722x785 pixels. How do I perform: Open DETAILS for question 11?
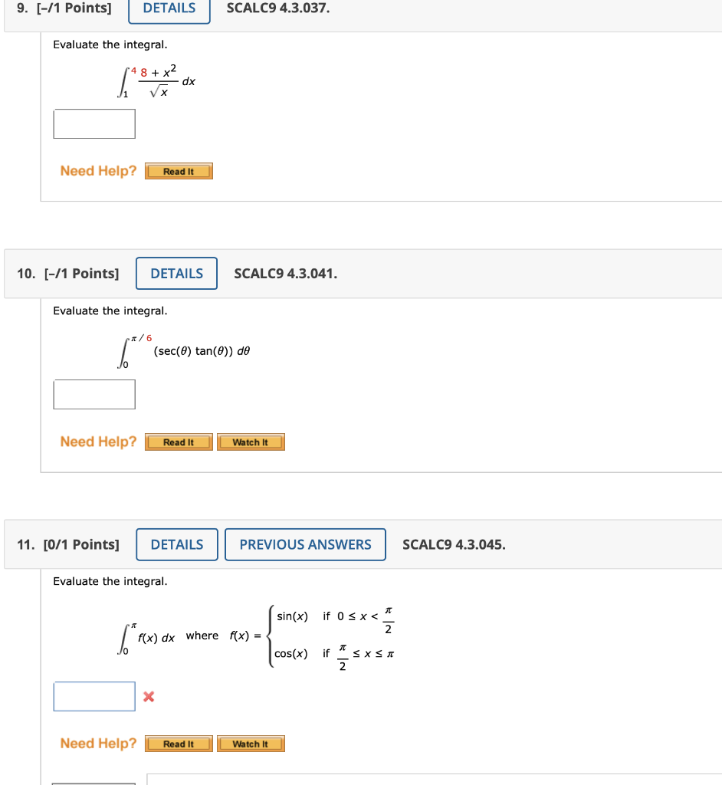click(177, 544)
